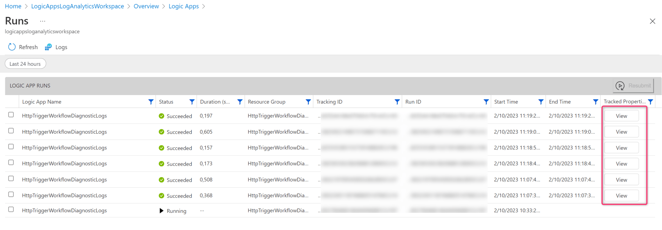Filter the Status column
This screenshot has height=230, width=662.
pyautogui.click(x=192, y=102)
